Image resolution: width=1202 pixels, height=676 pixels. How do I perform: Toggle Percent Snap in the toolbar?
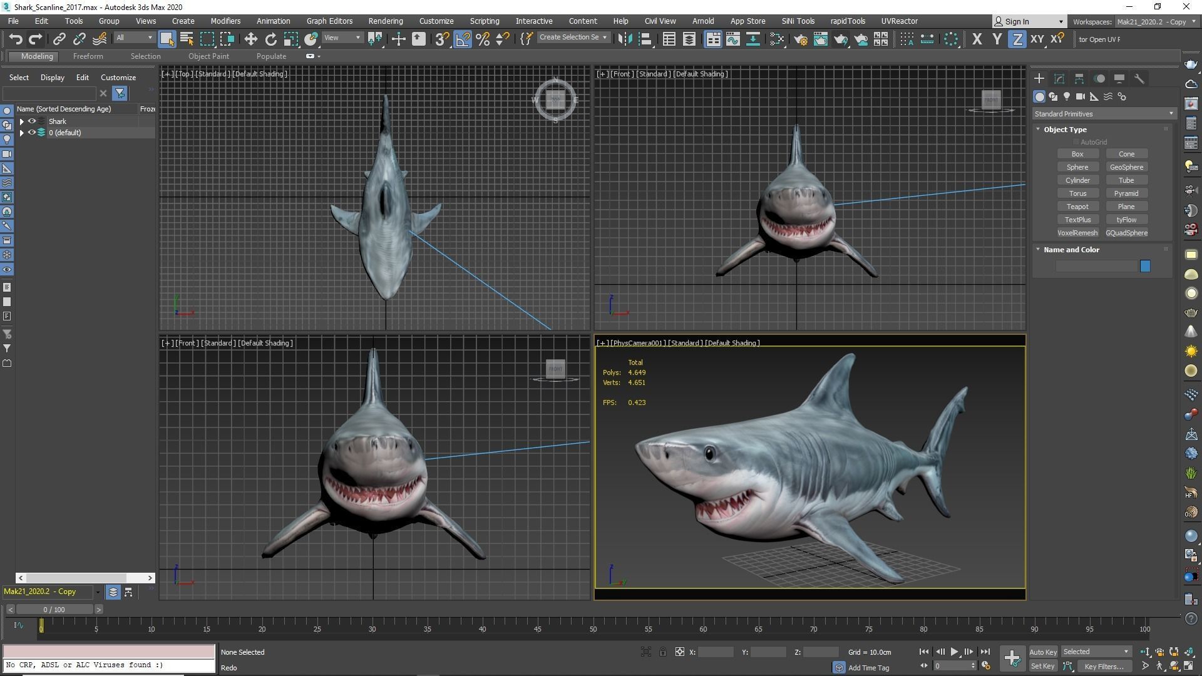pyautogui.click(x=483, y=39)
